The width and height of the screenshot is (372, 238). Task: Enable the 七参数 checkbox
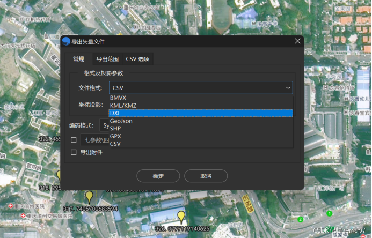74,140
